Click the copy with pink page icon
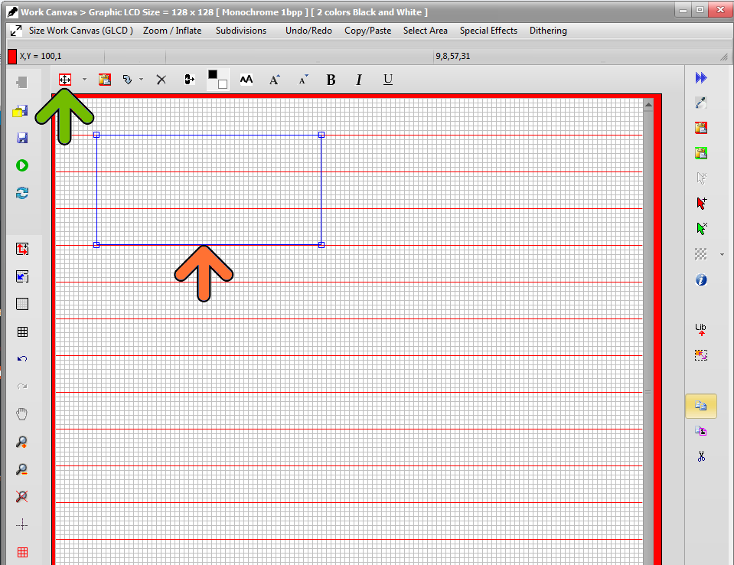The height and width of the screenshot is (565, 734). (x=701, y=431)
